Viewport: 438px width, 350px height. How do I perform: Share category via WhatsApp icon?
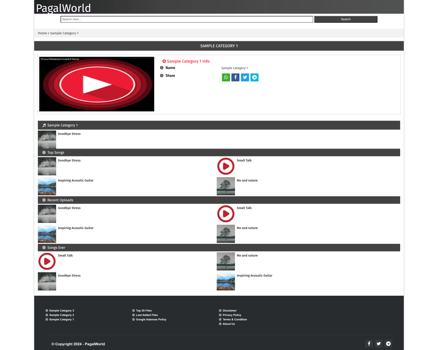click(226, 78)
